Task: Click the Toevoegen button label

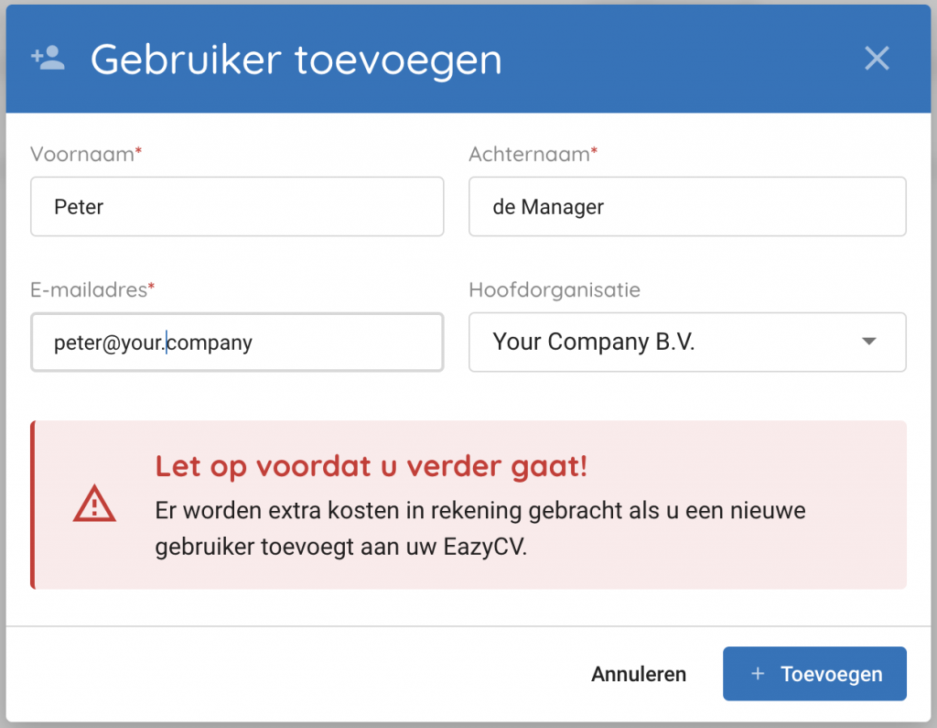Action: point(831,674)
